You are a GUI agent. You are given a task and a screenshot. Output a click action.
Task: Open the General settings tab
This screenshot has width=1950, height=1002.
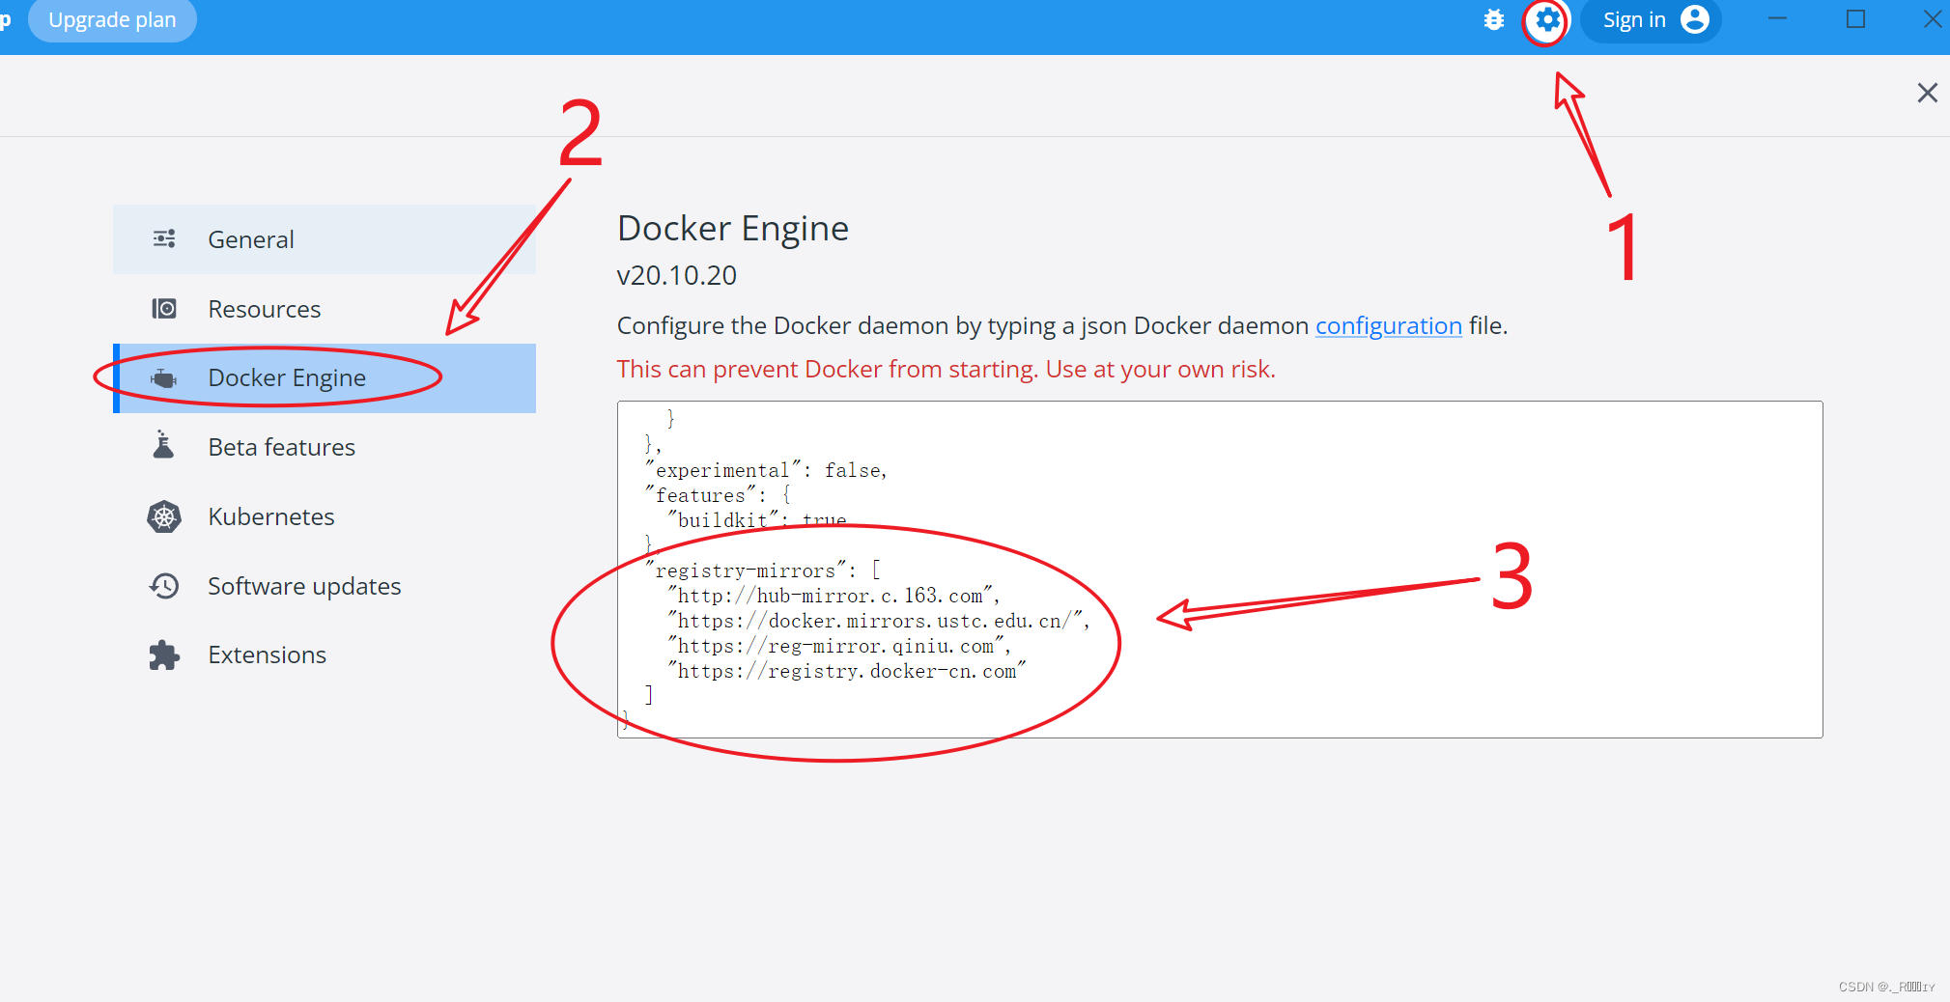[325, 239]
